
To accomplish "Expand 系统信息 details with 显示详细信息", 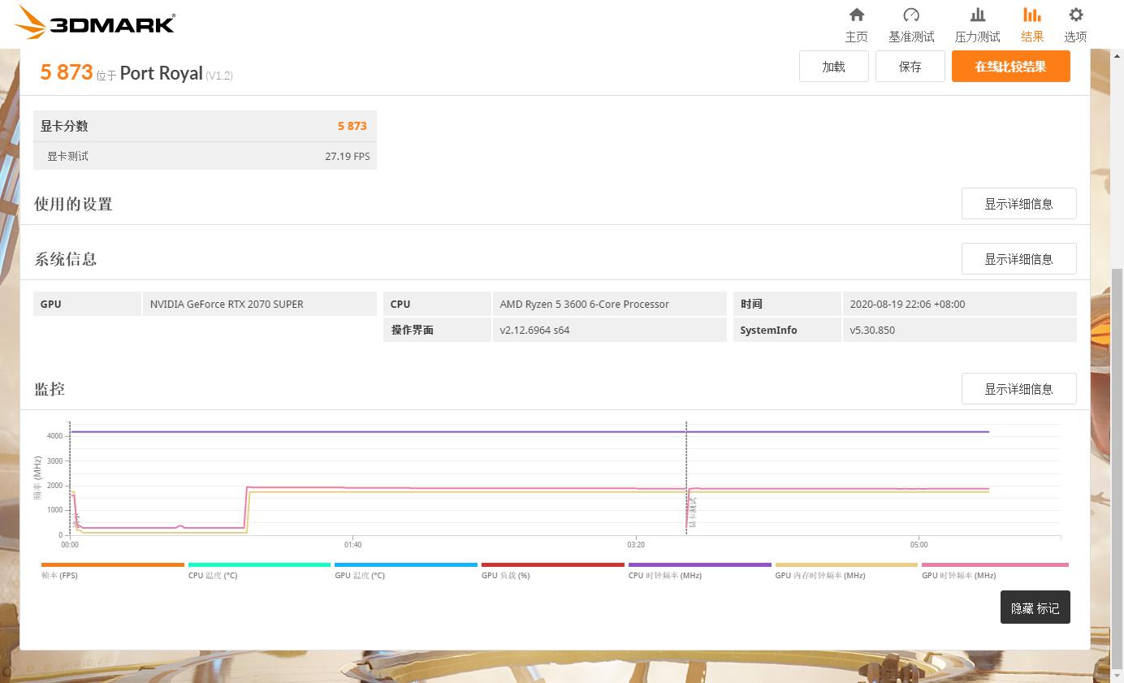I will pos(1018,259).
